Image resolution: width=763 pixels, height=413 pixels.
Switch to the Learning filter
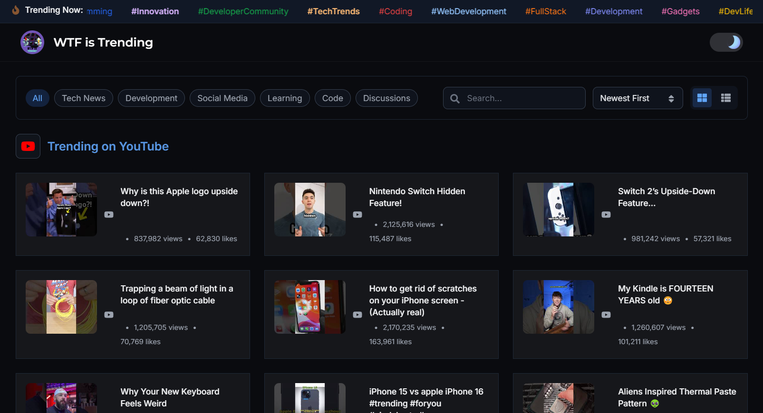coord(285,98)
